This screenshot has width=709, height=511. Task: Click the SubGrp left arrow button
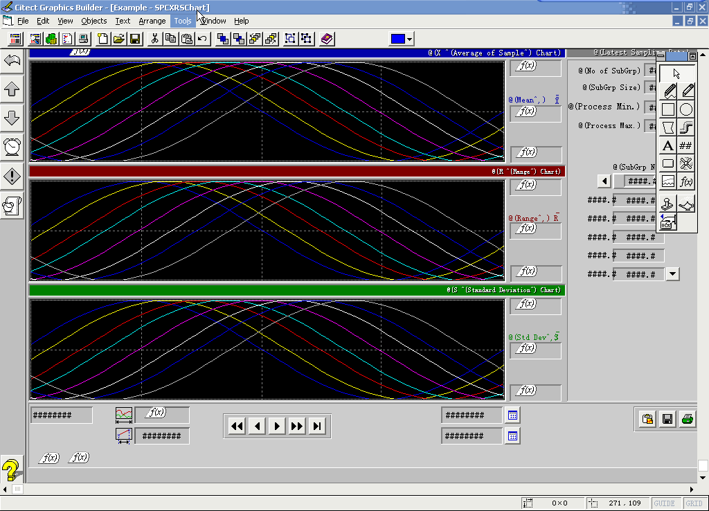(604, 181)
